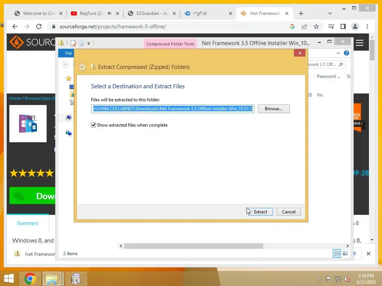The height and width of the screenshot is (286, 382).
Task: Open the Compressed Folder Tools ribbon tab
Action: (170, 44)
